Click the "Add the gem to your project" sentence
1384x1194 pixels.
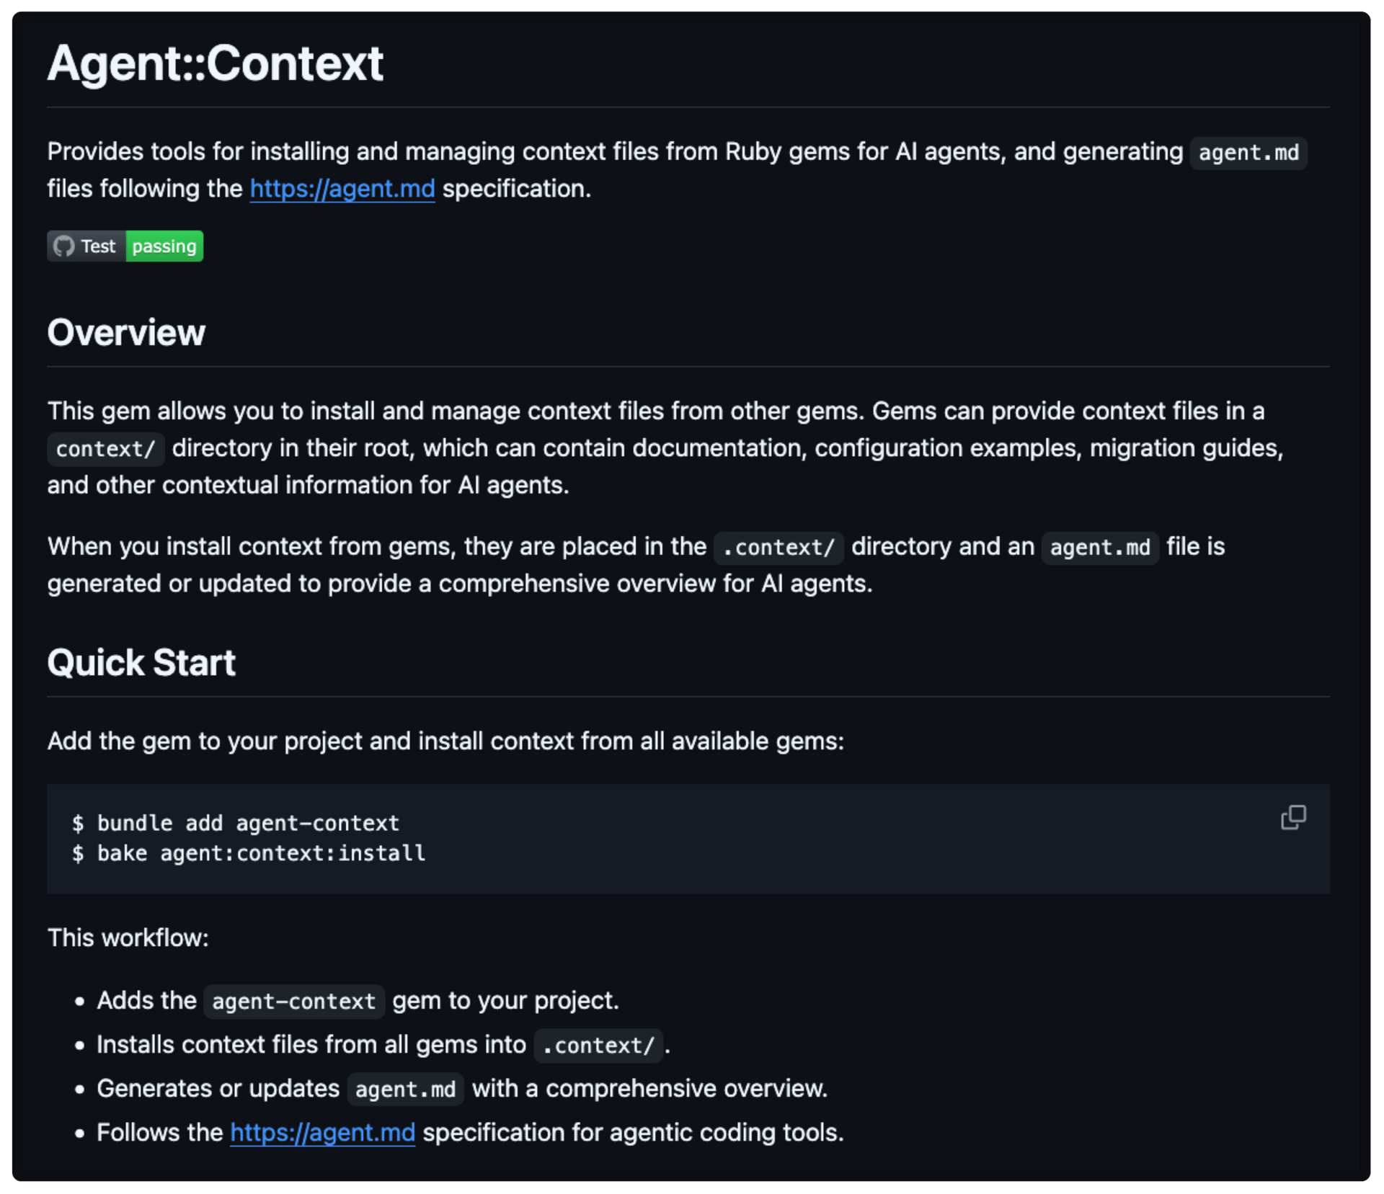[x=445, y=741]
